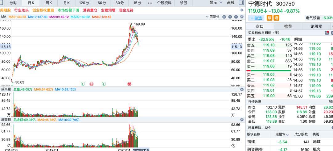Open 成交量 panel settings gear
Viewport: 333px width, 151px height.
pyautogui.click(x=242, y=89)
